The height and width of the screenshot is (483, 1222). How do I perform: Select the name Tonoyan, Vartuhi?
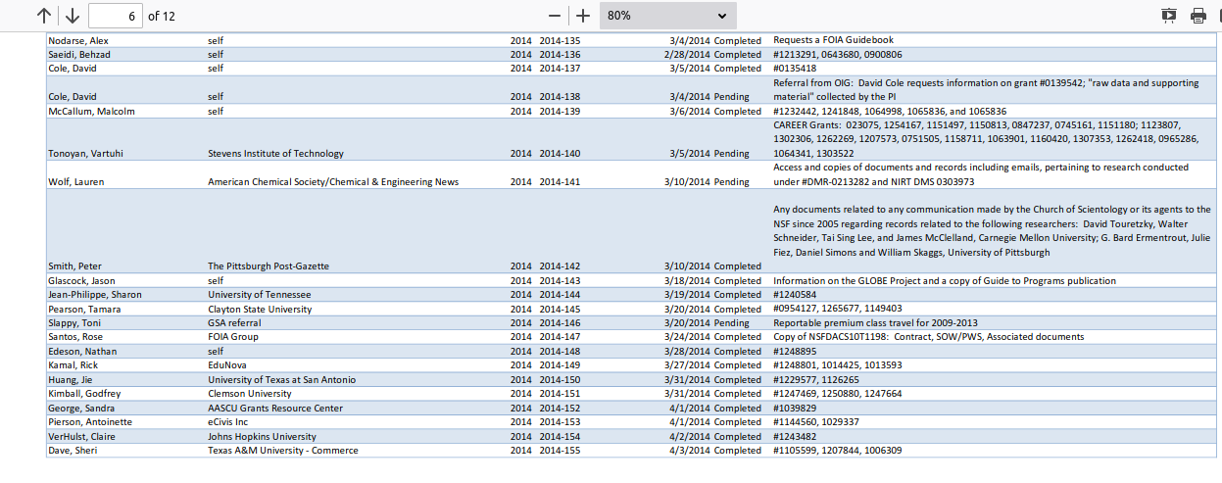coord(86,154)
